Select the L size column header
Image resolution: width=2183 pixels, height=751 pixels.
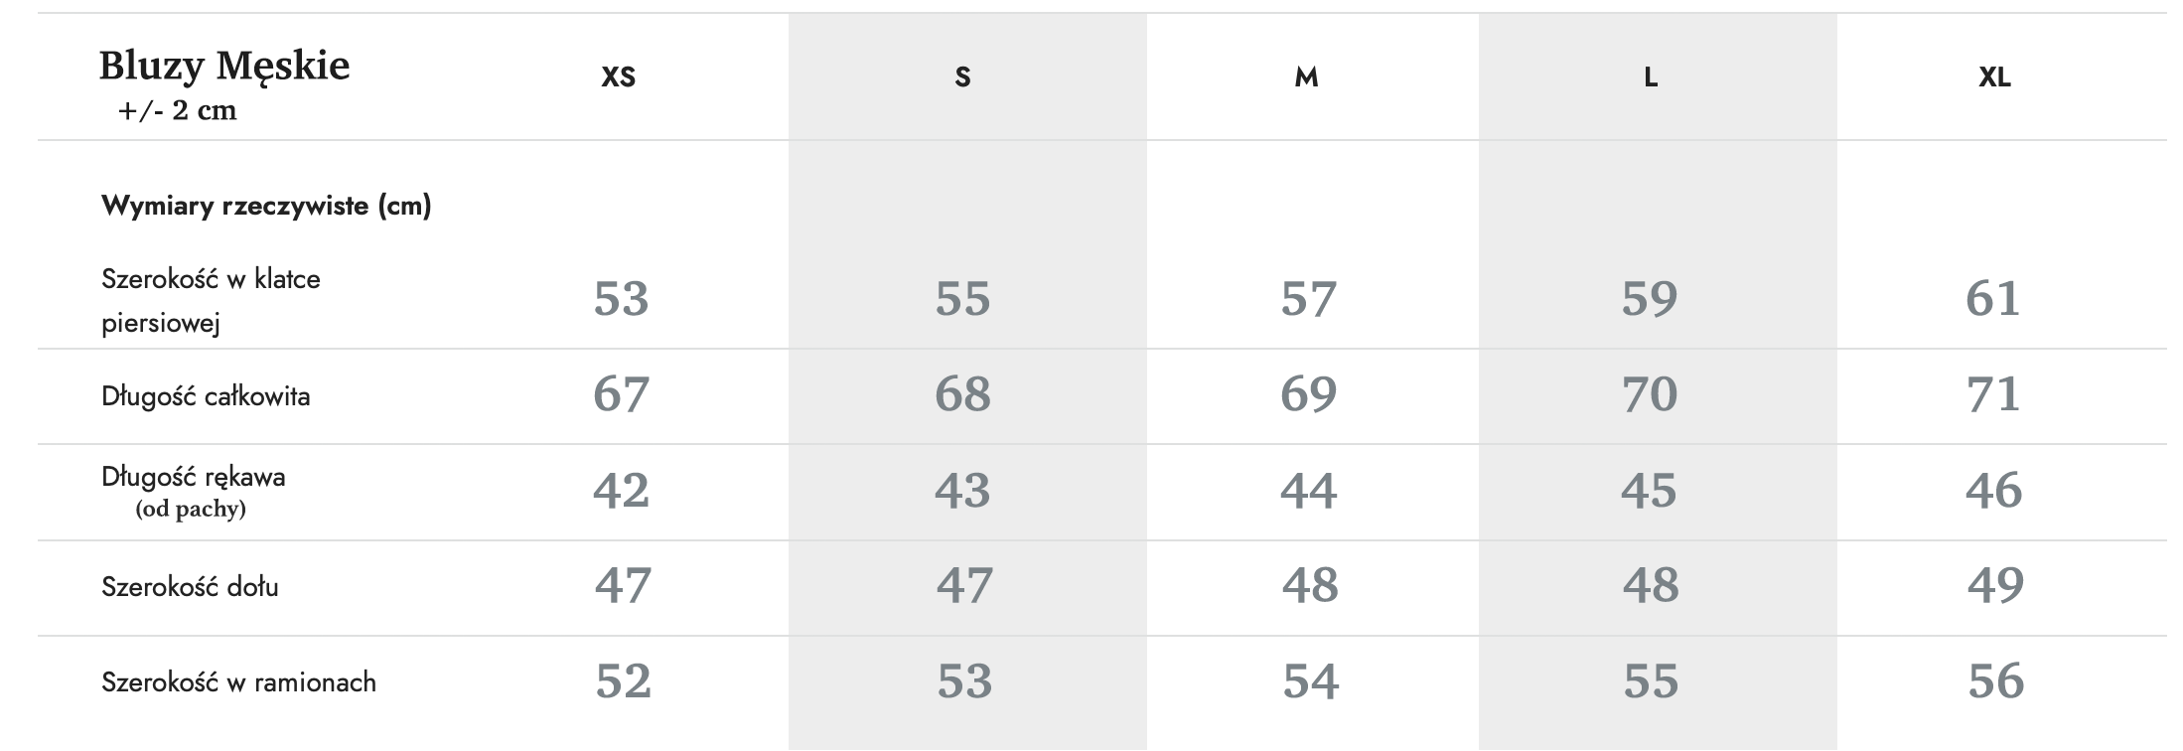tap(1651, 77)
